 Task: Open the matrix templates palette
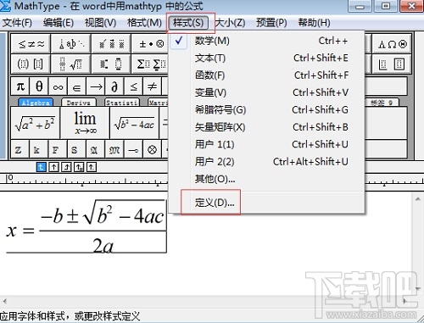tap(393, 64)
